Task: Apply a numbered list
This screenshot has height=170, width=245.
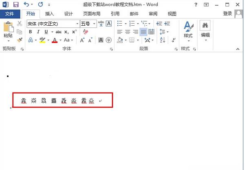Action: [x=132, y=24]
